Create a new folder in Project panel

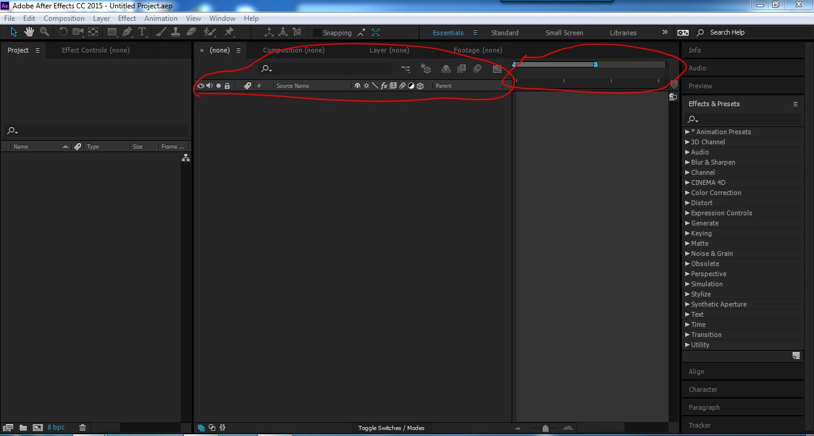(23, 428)
